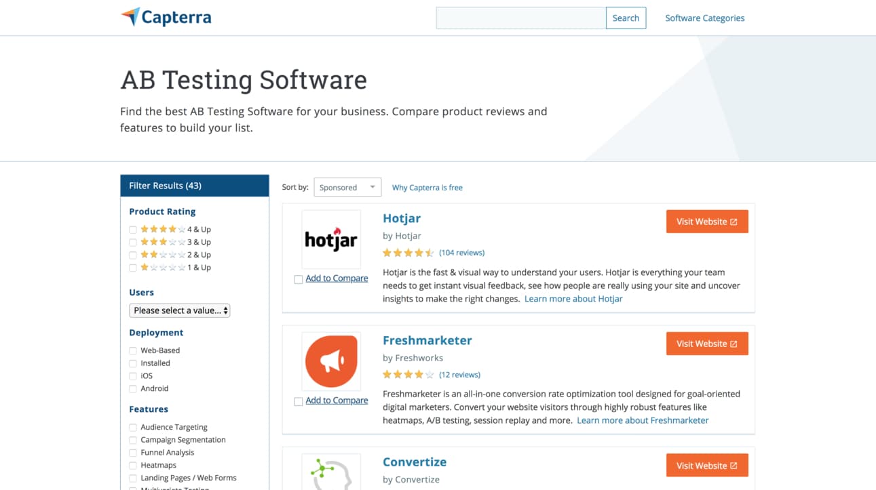Click Learn more about Freshmarketer
The width and height of the screenshot is (876, 490).
coord(643,420)
